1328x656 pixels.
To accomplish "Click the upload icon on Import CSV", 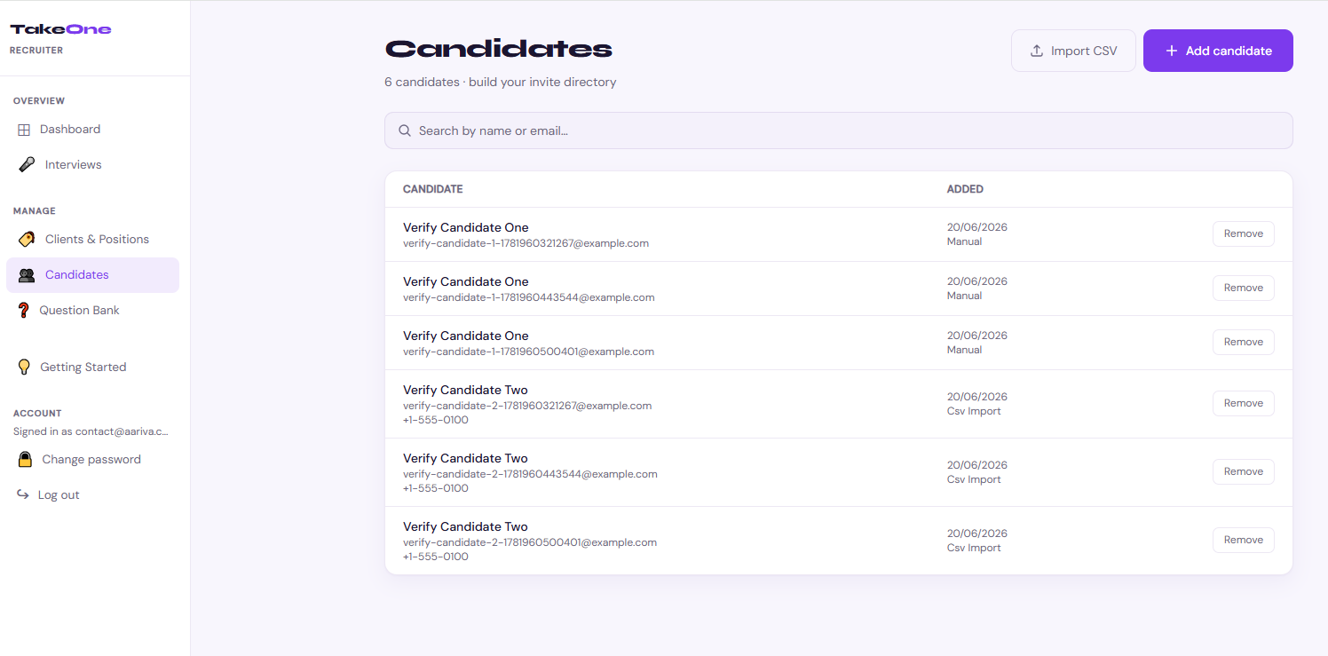I will (x=1036, y=51).
